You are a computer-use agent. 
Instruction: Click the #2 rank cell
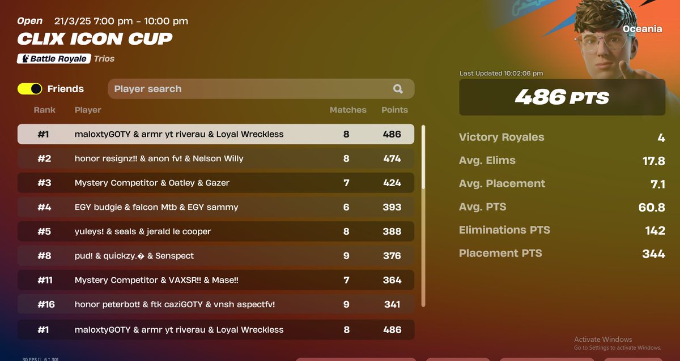coord(44,158)
